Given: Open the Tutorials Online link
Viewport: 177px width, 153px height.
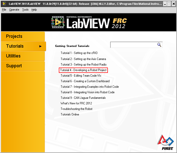Looking at the screenshot, I should coord(70,114).
